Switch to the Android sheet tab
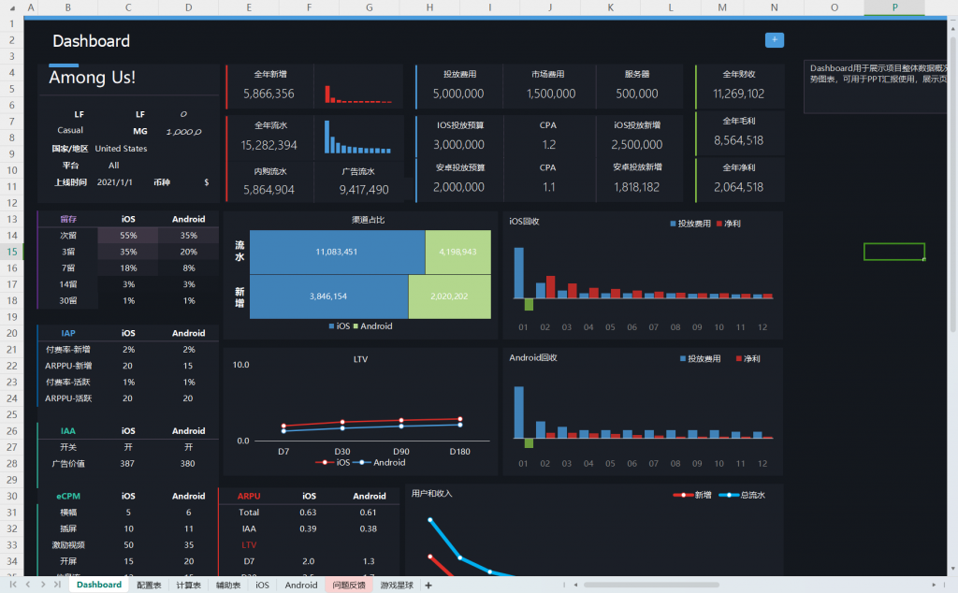This screenshot has width=958, height=593. point(301,586)
